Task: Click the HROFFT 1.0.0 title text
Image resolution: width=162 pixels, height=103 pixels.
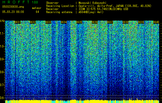Action: coord(20,2)
